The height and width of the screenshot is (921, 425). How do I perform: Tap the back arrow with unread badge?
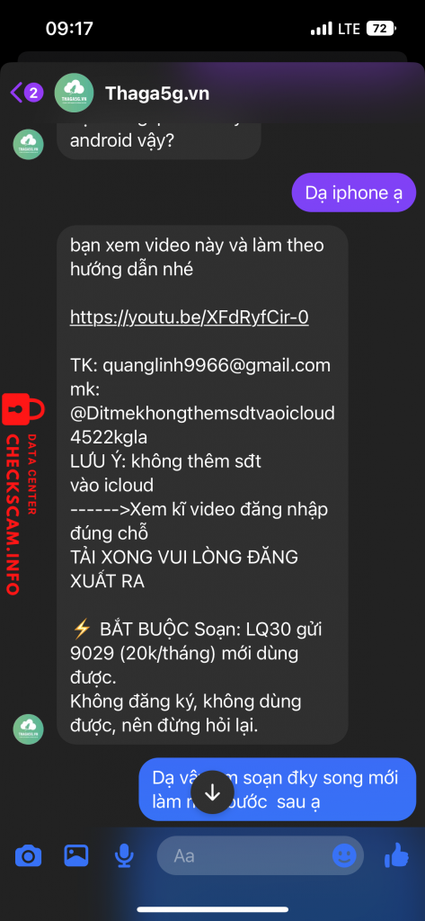(x=27, y=93)
